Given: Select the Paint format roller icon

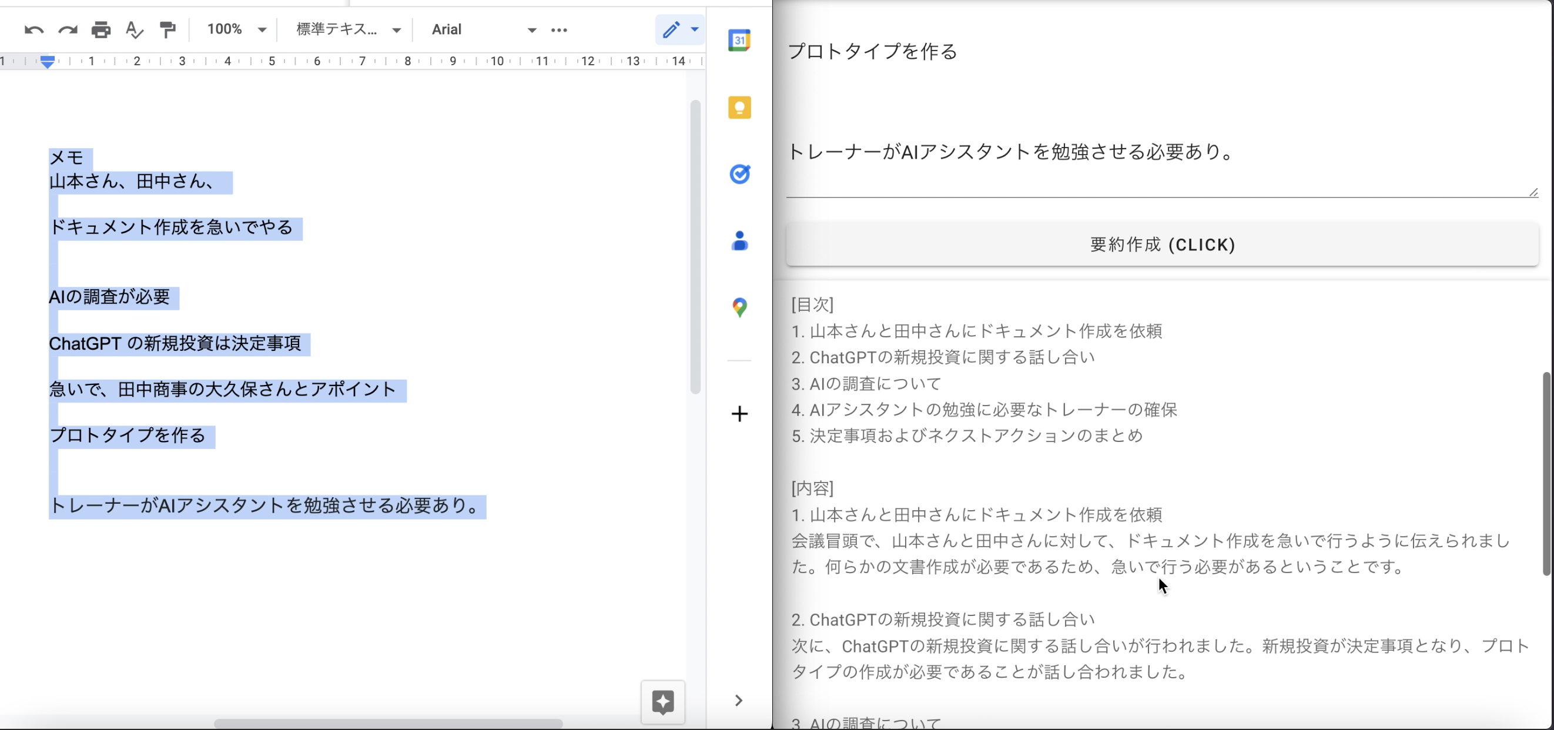Looking at the screenshot, I should click(167, 29).
